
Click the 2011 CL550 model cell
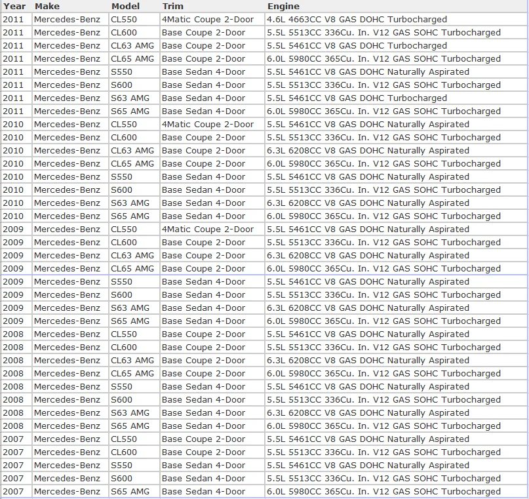124,20
